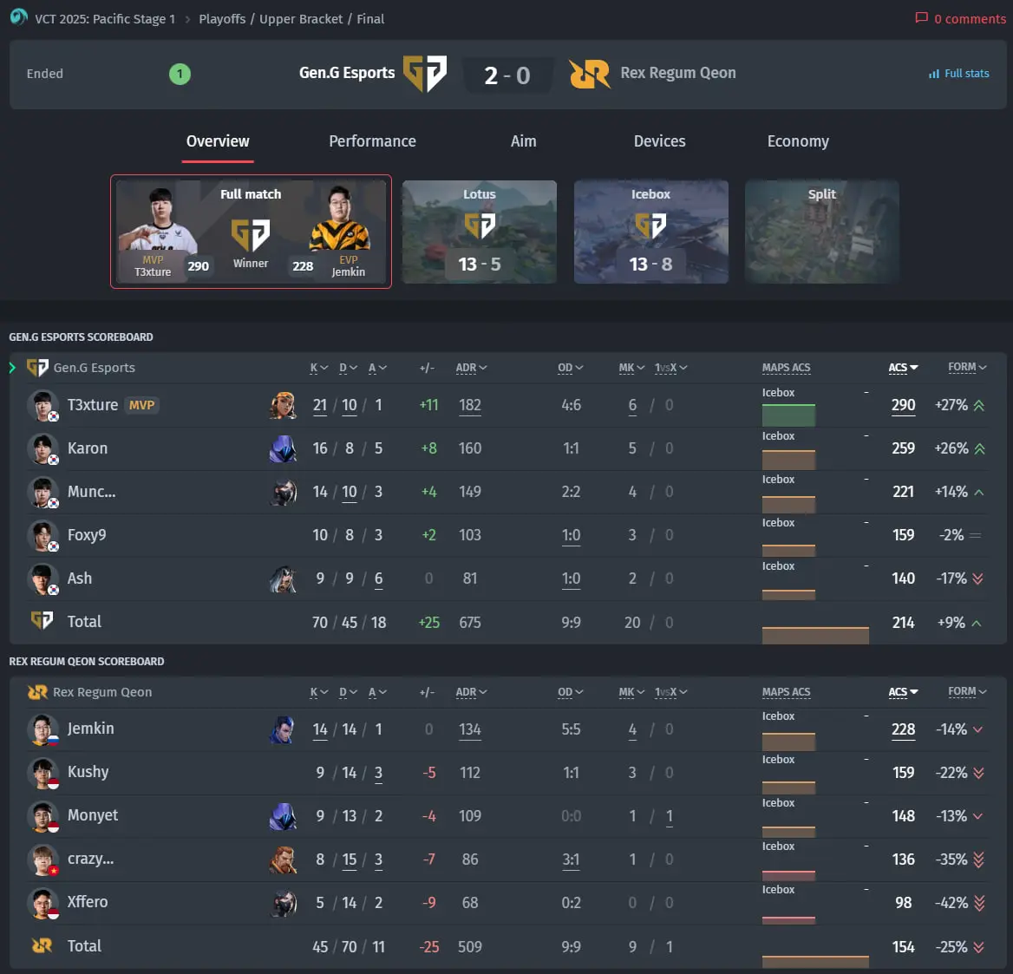This screenshot has width=1013, height=974.
Task: Click Jemkin's Icebox maps ACS bar
Action: pyautogui.click(x=789, y=742)
